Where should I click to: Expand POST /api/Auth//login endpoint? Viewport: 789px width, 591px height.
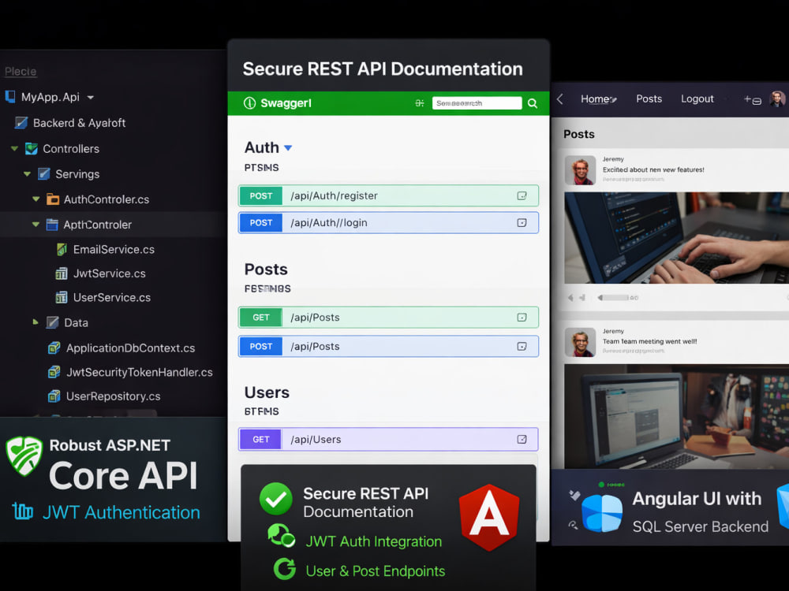point(388,223)
